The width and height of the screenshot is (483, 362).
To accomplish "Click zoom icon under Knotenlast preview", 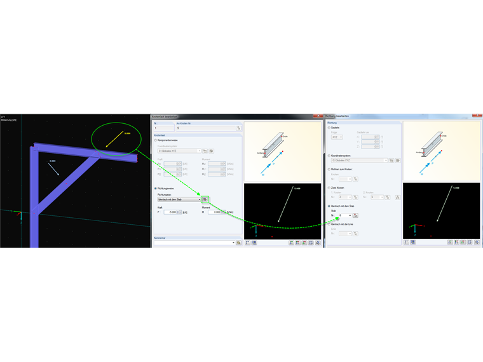I will [x=318, y=243].
